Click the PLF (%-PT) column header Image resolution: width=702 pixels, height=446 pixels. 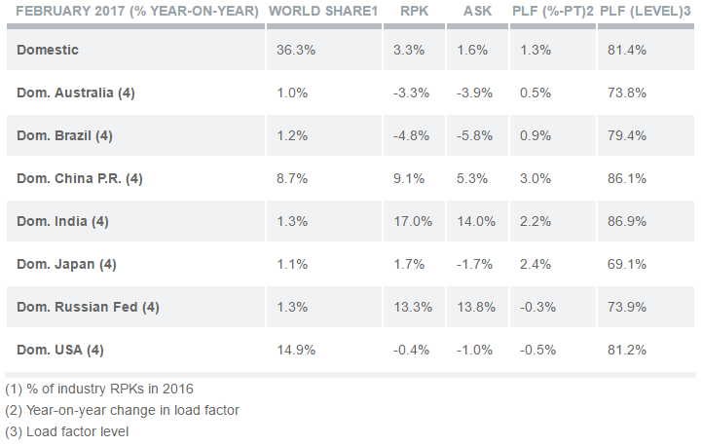coord(550,12)
